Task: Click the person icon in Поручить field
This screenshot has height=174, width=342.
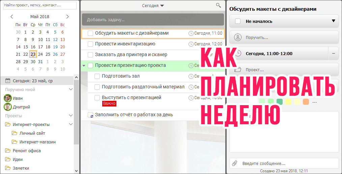Action: point(238,37)
